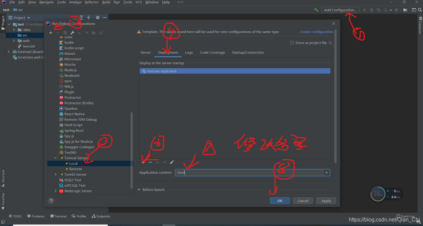Expand the .idea folder in the Project tree
Image resolution: width=423 pixels, height=226 pixels.
14,30
